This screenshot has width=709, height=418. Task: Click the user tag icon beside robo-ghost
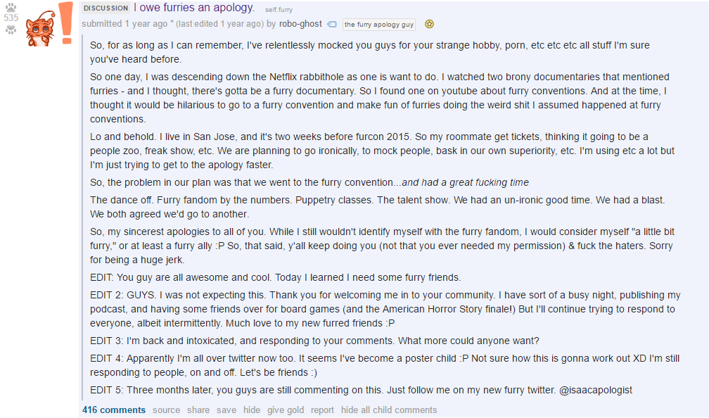tap(332, 25)
